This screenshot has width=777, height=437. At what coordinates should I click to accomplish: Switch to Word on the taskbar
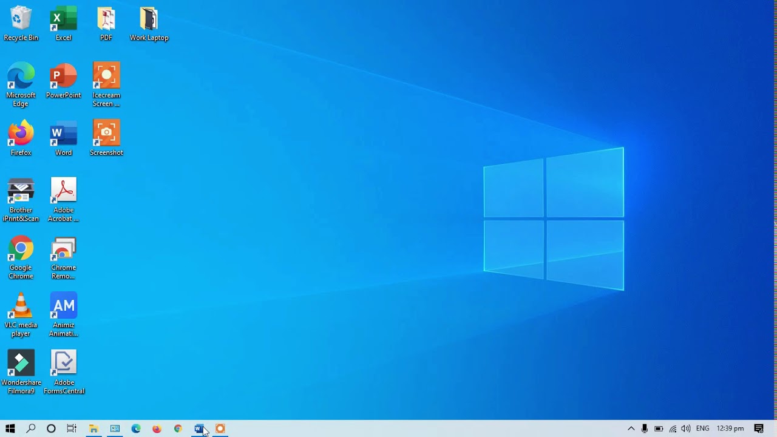click(x=199, y=429)
